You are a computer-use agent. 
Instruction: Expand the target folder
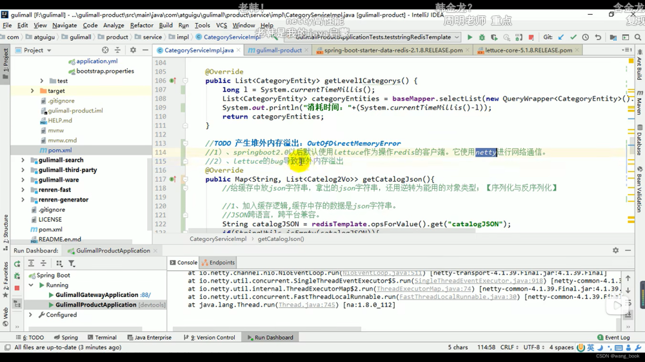pyautogui.click(x=32, y=91)
